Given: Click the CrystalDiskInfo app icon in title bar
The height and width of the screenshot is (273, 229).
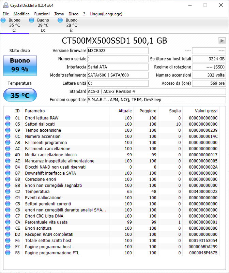Looking at the screenshot, I should coord(5,5).
